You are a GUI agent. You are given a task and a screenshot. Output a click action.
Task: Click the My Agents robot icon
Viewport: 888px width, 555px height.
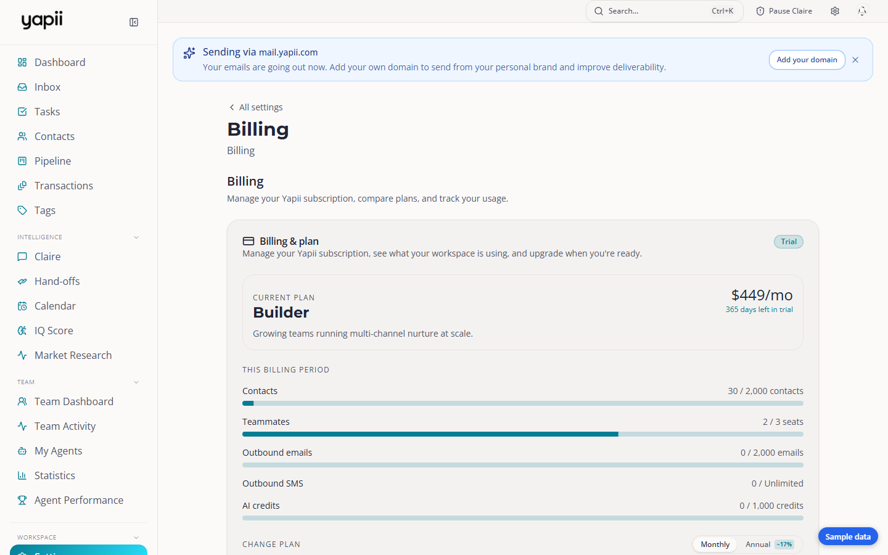pos(22,451)
